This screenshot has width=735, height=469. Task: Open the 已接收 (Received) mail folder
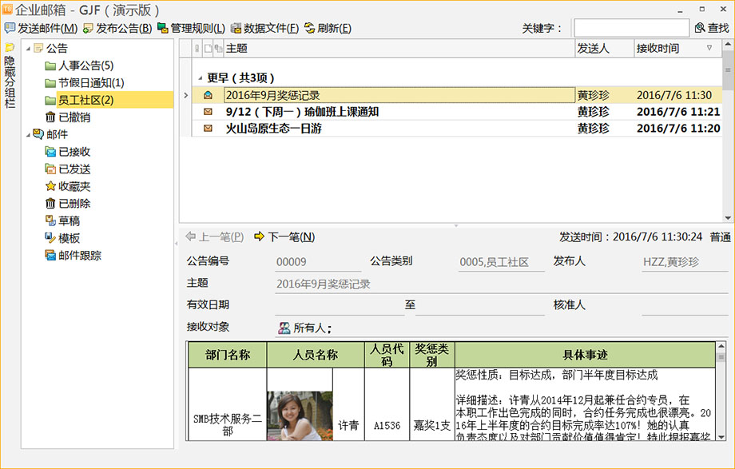[x=74, y=152]
